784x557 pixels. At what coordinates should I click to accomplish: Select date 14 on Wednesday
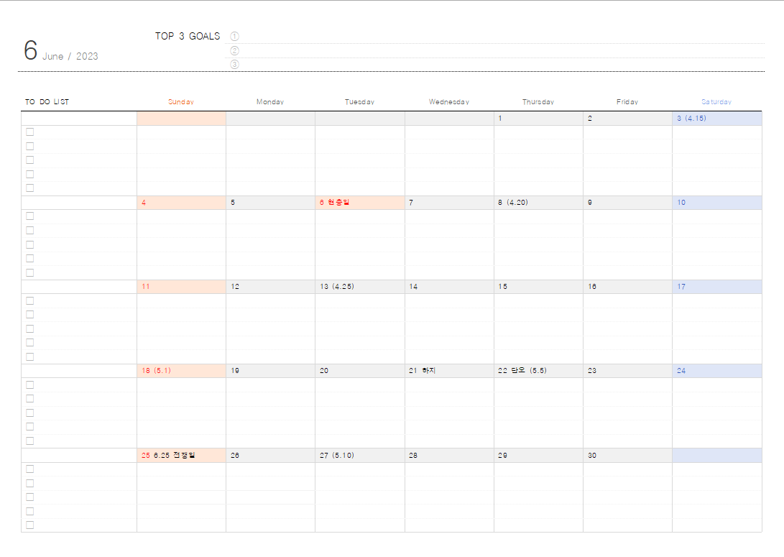click(450, 287)
